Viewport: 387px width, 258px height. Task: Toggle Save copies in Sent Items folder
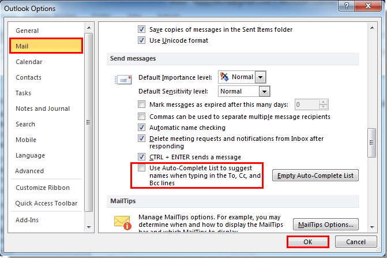[141, 29]
